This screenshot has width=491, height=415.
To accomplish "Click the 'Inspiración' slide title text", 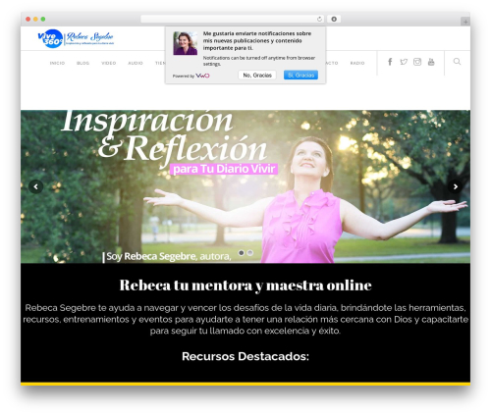I will tap(146, 121).
